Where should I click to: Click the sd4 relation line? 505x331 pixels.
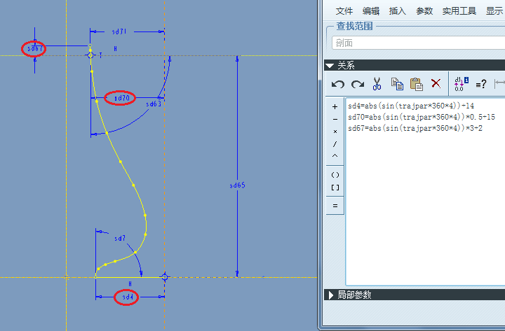(411, 106)
